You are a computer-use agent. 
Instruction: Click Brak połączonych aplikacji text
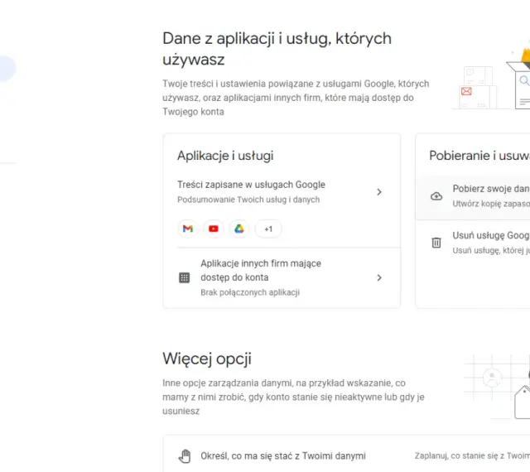pyautogui.click(x=250, y=292)
